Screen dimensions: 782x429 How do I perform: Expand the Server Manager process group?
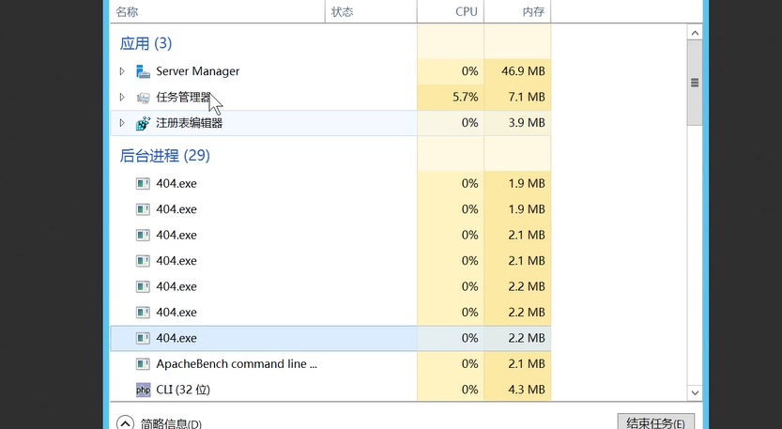tap(122, 71)
